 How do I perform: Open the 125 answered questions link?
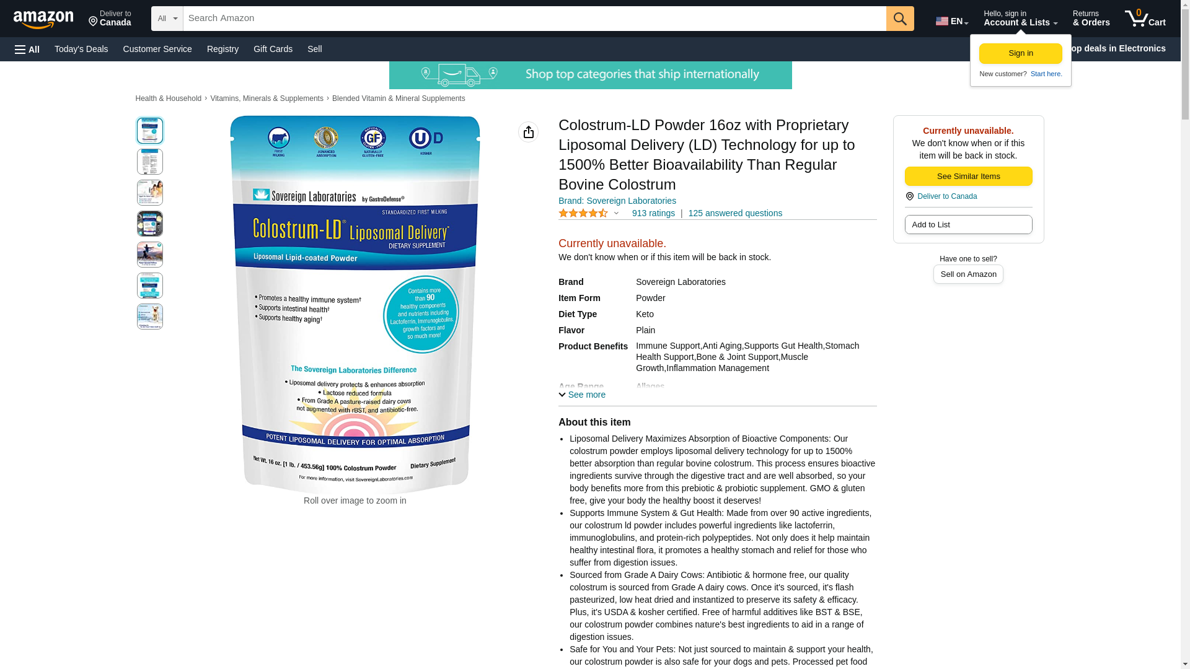point(735,213)
